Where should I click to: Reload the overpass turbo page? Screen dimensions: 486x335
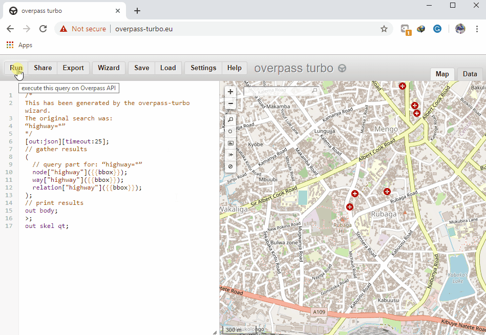click(43, 29)
